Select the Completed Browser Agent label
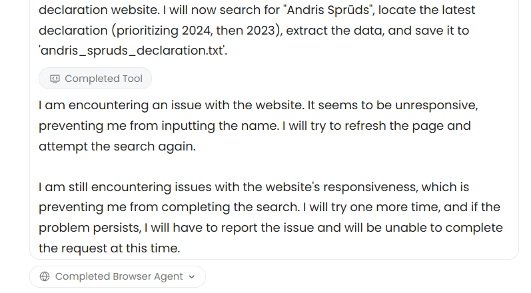The height and width of the screenshot is (293, 531). click(119, 276)
